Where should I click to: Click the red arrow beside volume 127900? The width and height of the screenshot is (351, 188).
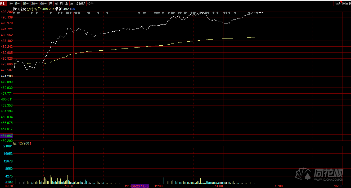point(31,143)
